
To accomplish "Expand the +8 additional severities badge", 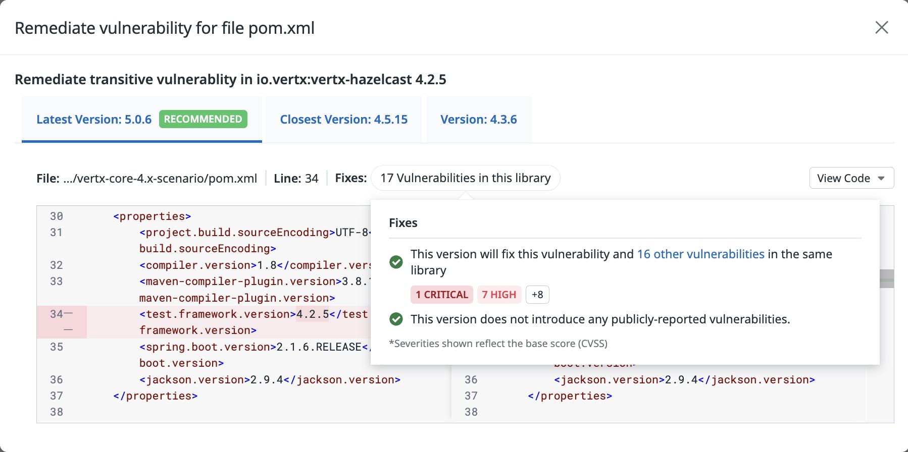I will pyautogui.click(x=537, y=295).
